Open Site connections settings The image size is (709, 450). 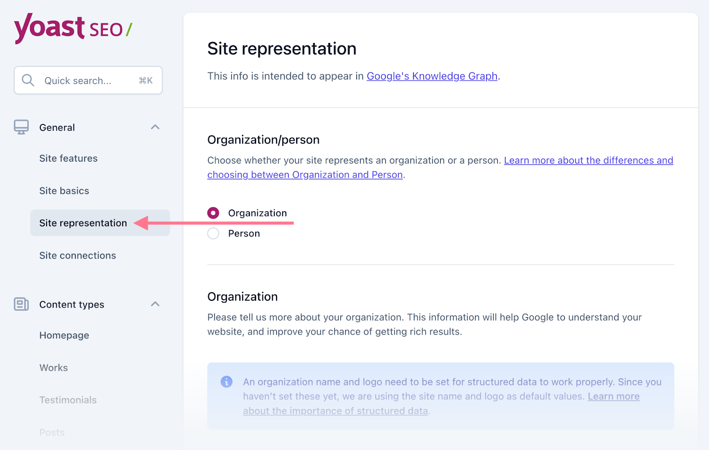[x=77, y=255]
